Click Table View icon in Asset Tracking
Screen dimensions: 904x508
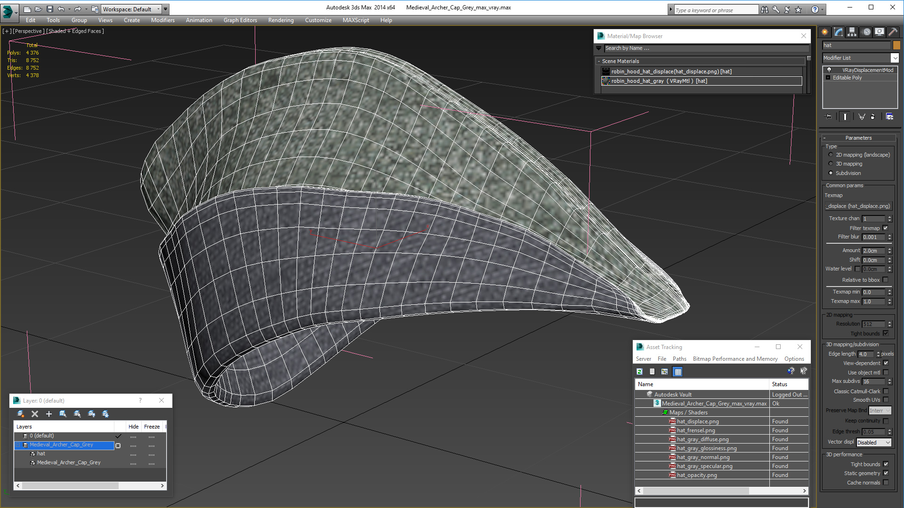(678, 372)
